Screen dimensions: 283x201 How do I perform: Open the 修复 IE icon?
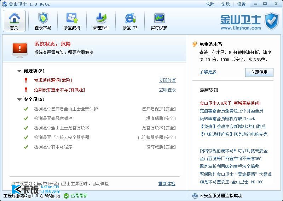130,18
